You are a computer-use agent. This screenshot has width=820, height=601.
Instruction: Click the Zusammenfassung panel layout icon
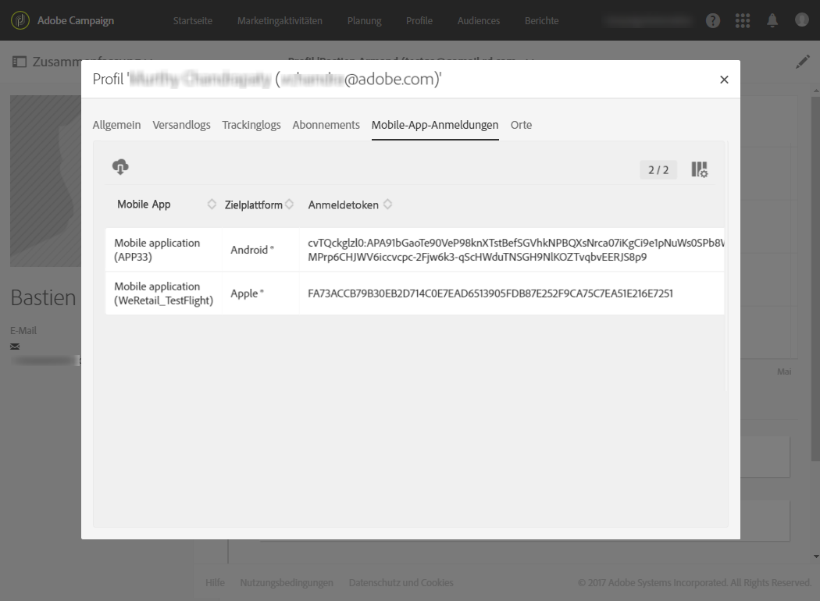coord(20,62)
